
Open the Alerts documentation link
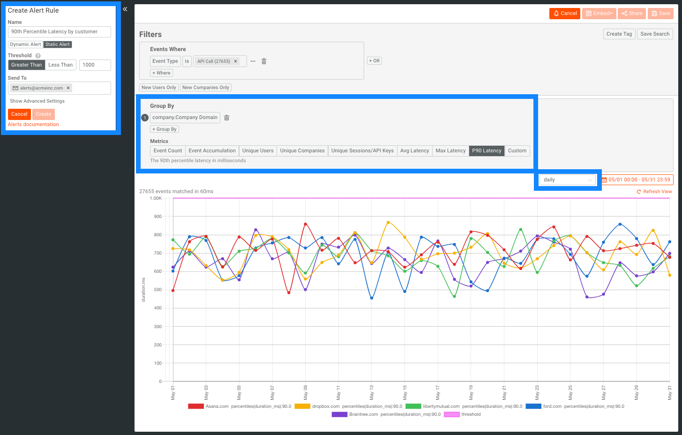click(x=34, y=125)
